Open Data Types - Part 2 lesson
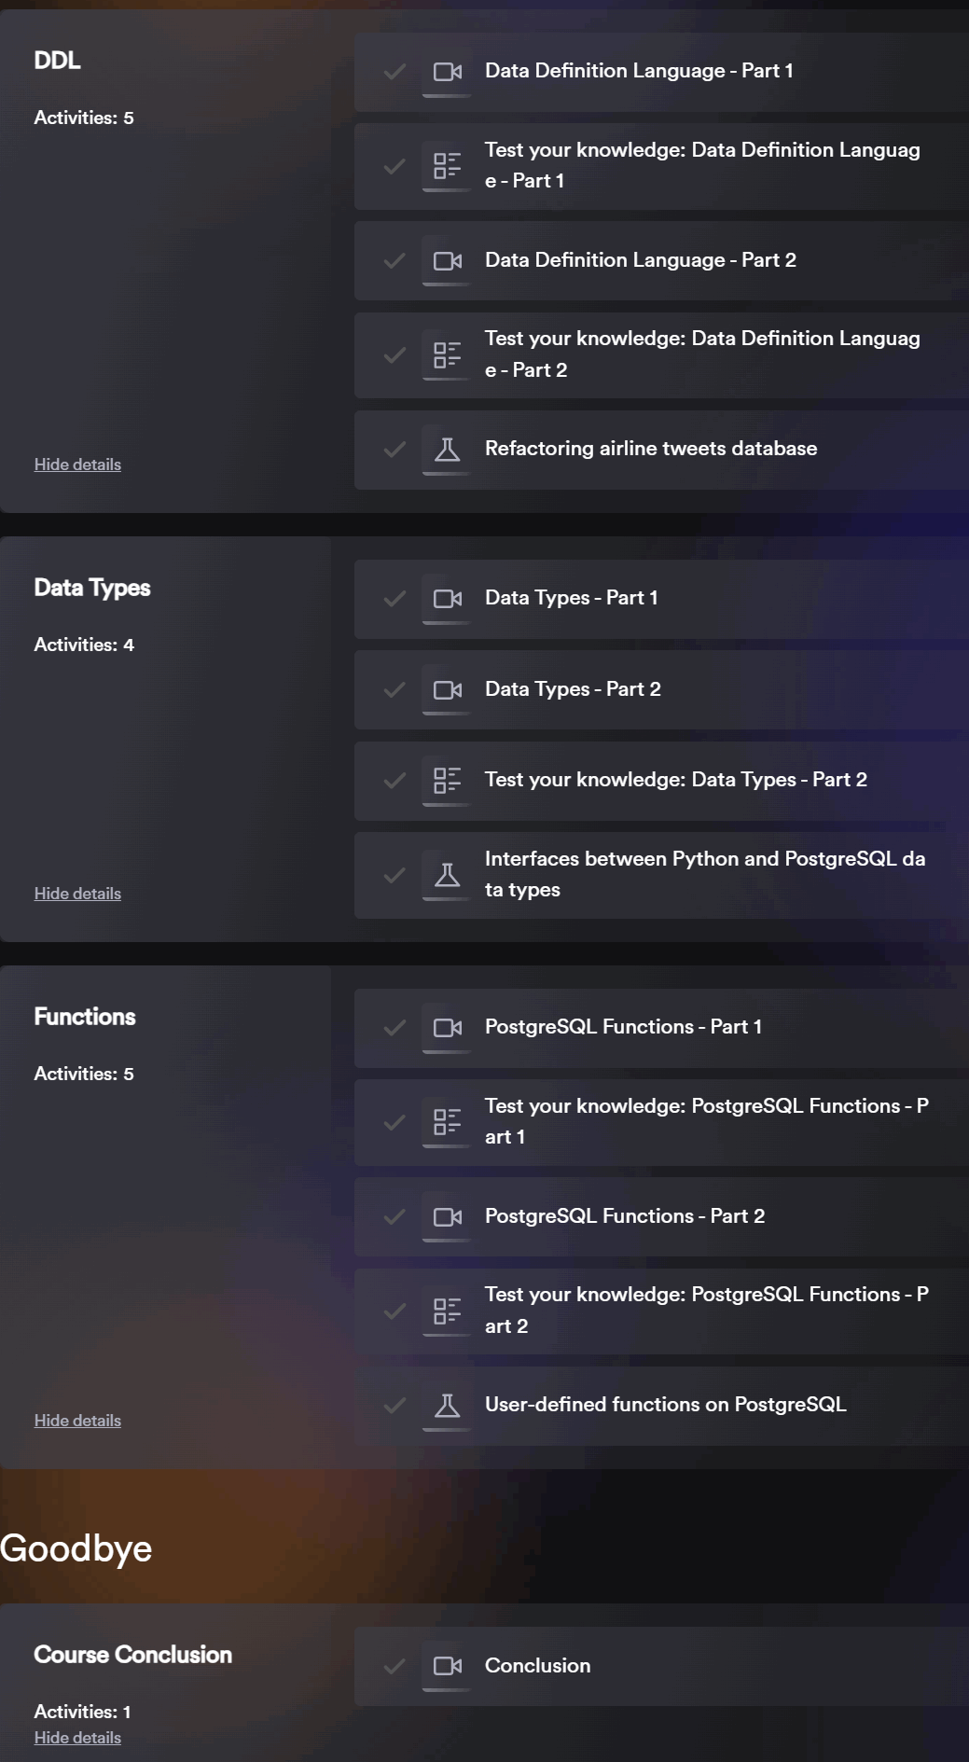This screenshot has width=969, height=1762. [x=661, y=690]
